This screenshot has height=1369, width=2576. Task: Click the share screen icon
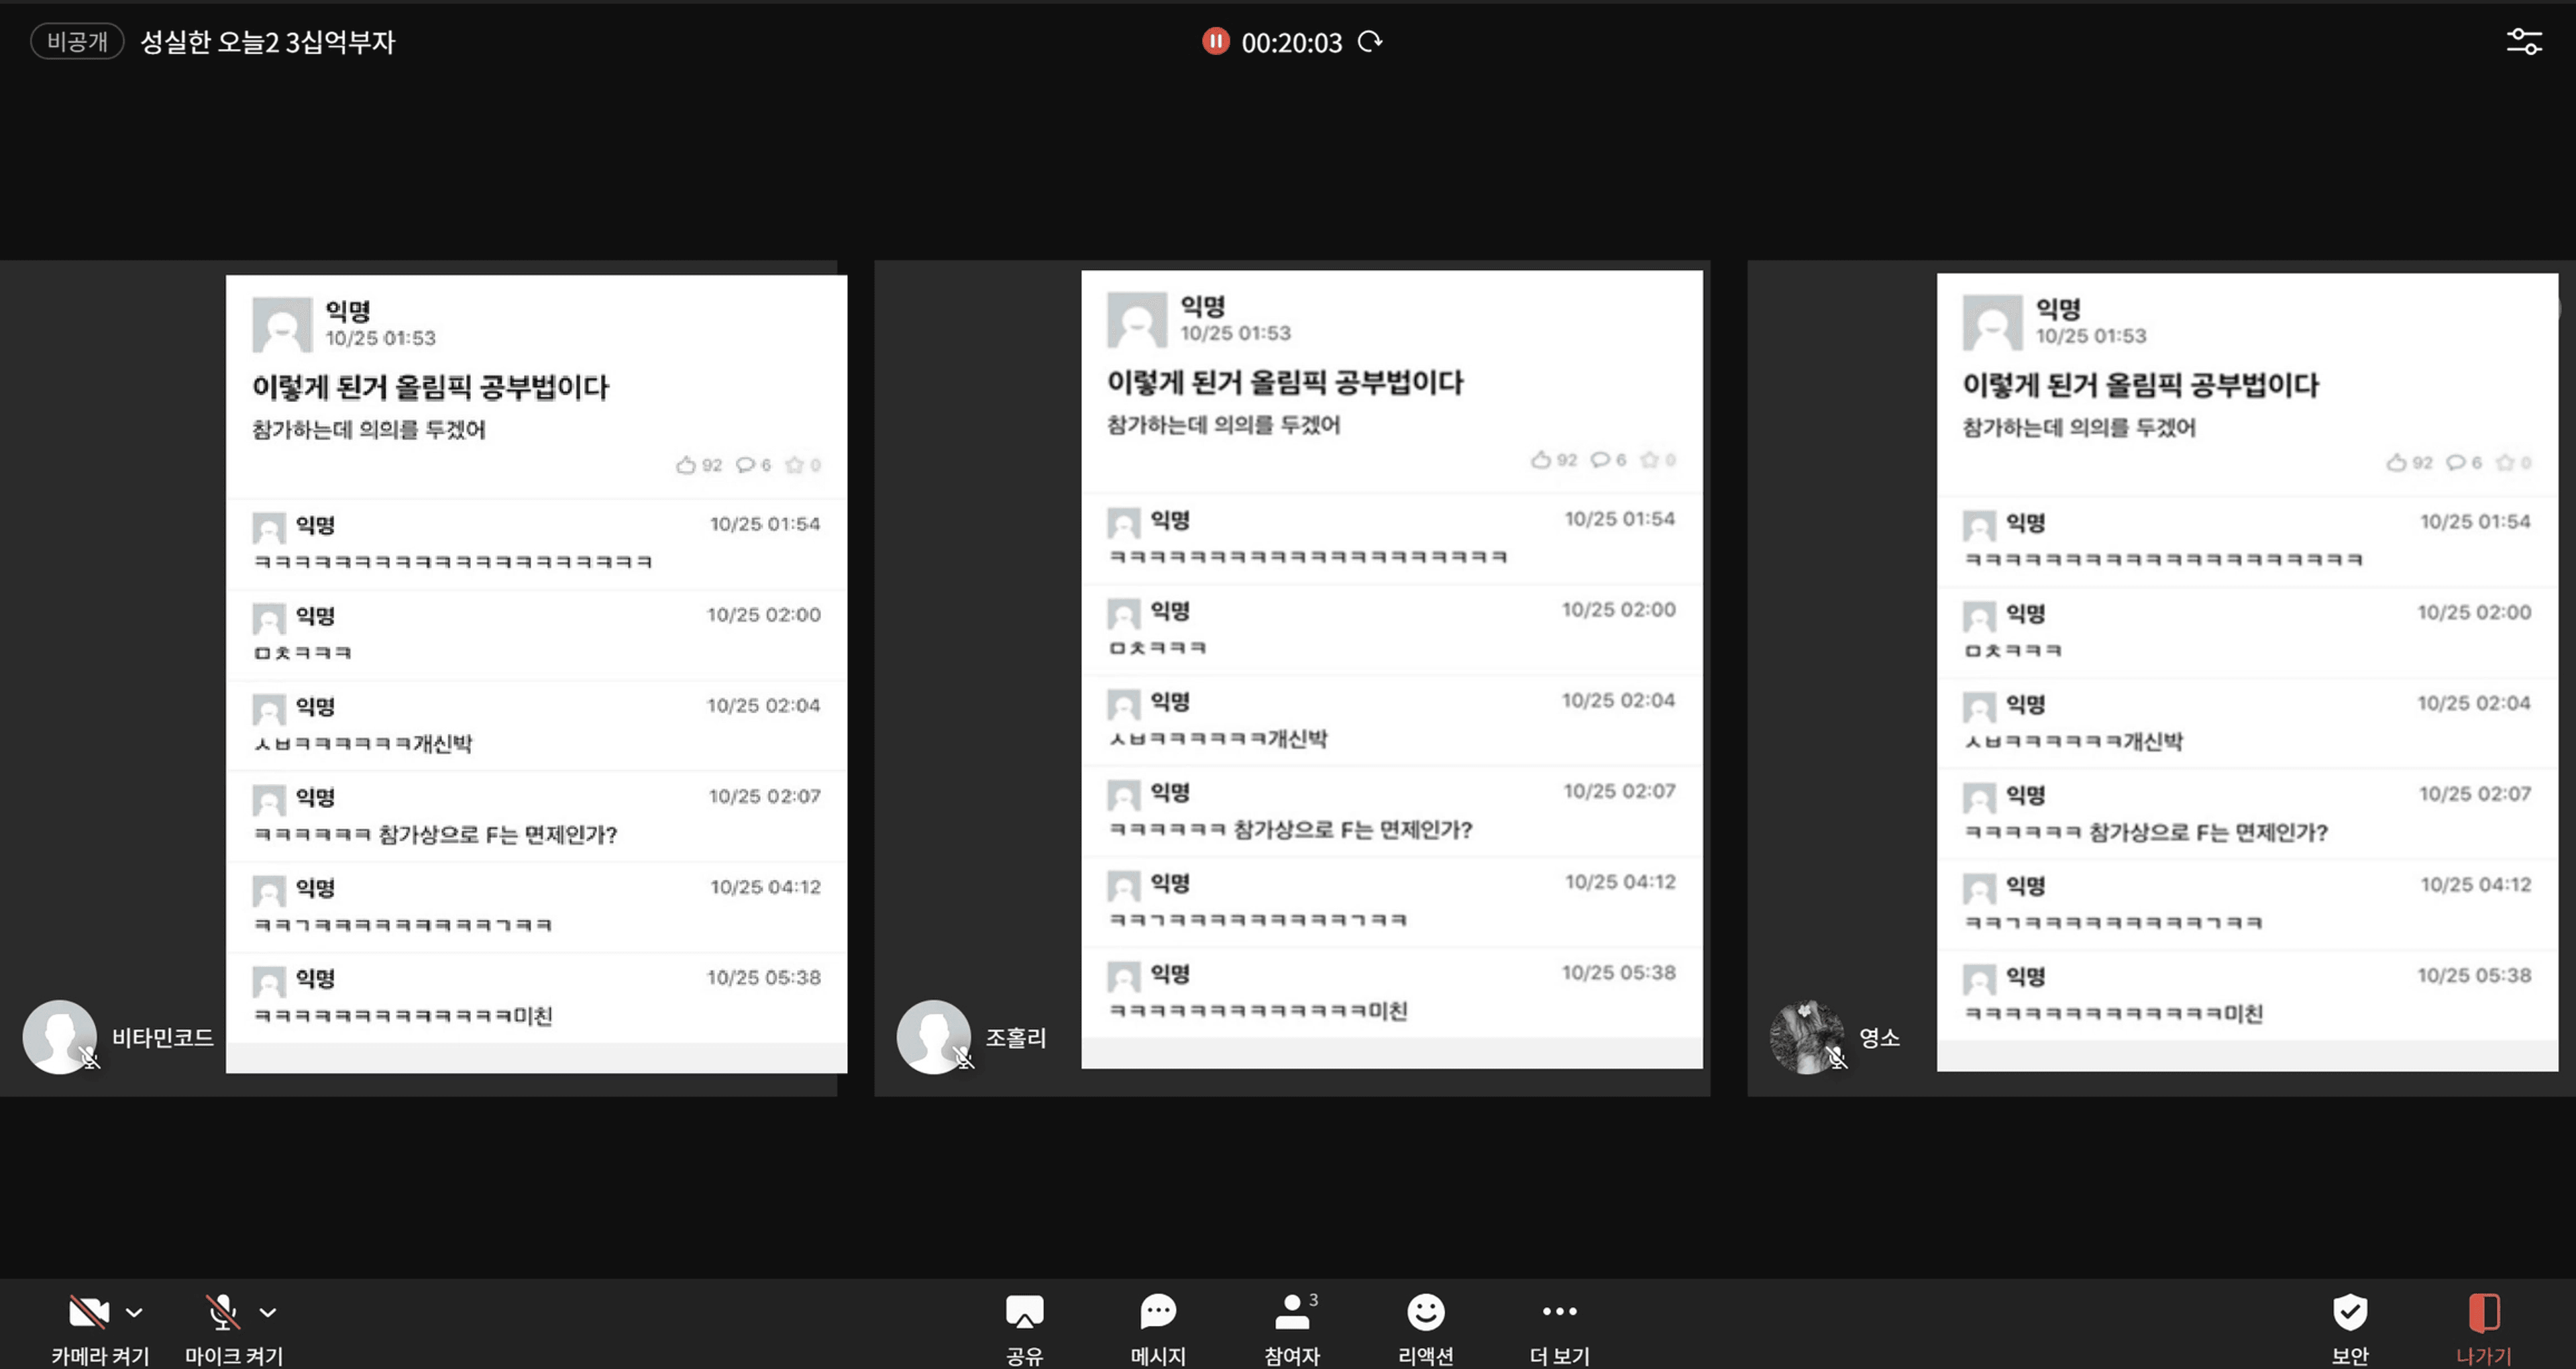(x=1024, y=1311)
